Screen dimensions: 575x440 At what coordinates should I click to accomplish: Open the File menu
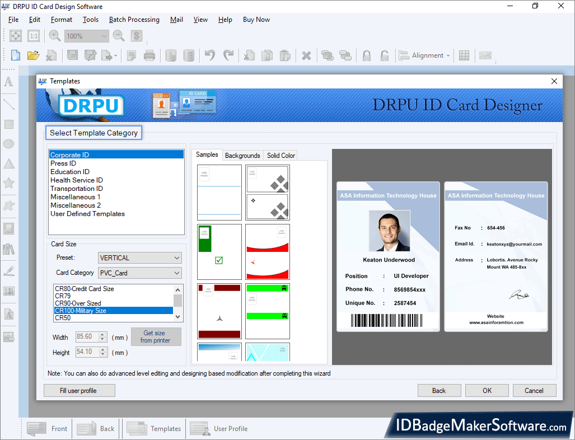point(13,20)
